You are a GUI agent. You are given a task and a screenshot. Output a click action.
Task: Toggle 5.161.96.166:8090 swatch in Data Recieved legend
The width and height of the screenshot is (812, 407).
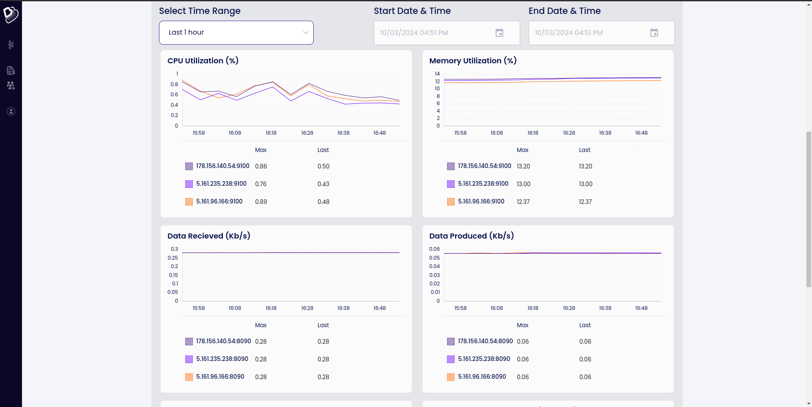tap(189, 377)
